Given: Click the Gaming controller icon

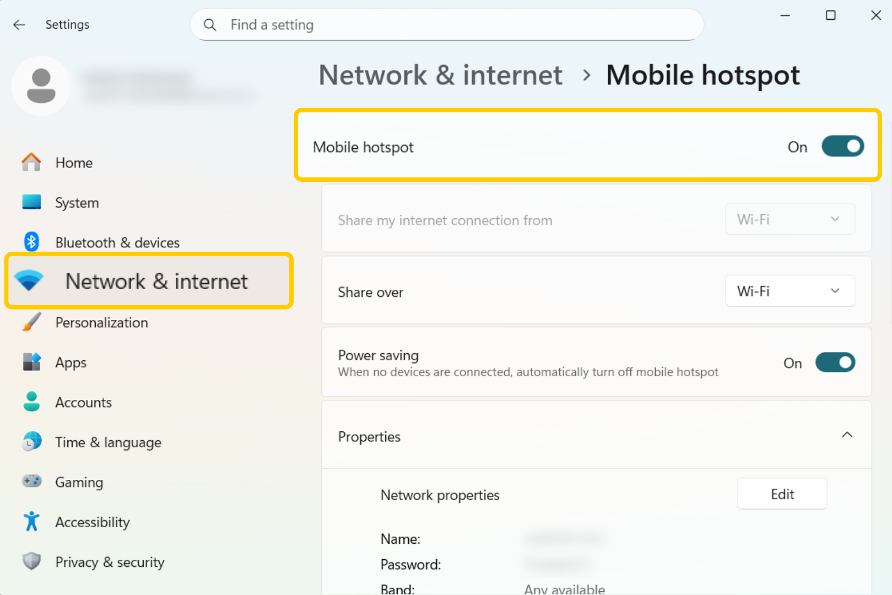Looking at the screenshot, I should [31, 481].
